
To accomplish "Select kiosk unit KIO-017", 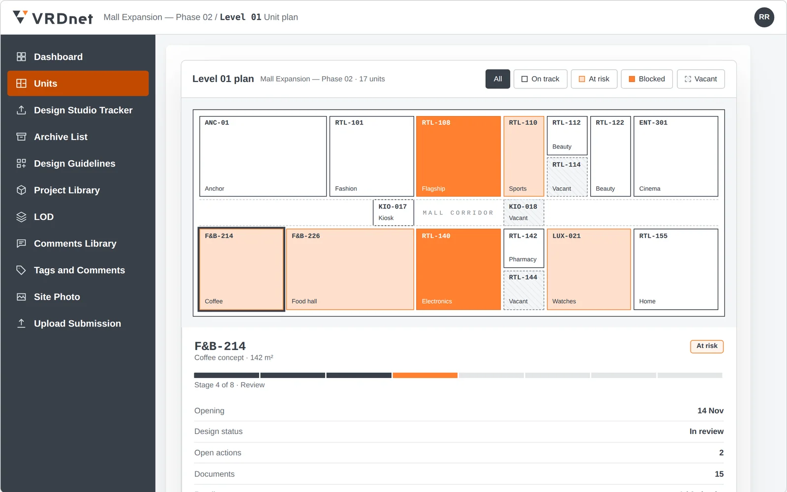I will pos(393,213).
